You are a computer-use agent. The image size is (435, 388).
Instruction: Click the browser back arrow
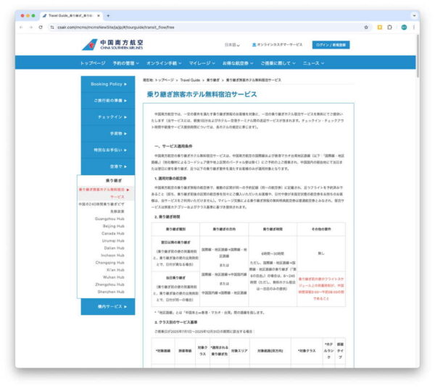(x=21, y=27)
